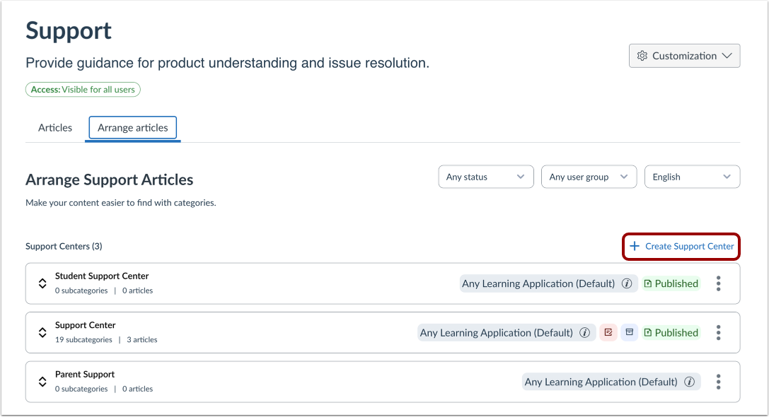Screen dimensions: 769x417
Task: Click the red draft icon in the Support Center row
Action: [608, 333]
